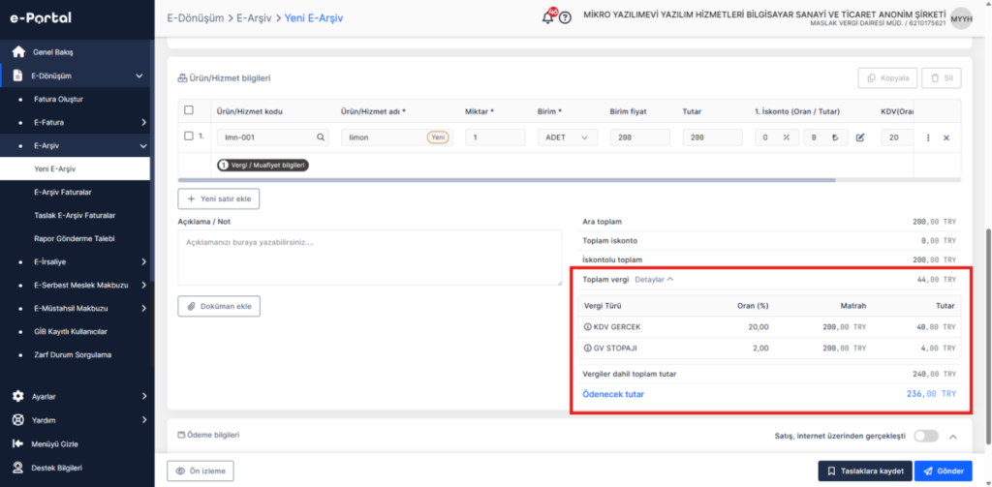The width and height of the screenshot is (992, 487).
Task: Click the Genel Bakış home icon
Action: [x=18, y=52]
